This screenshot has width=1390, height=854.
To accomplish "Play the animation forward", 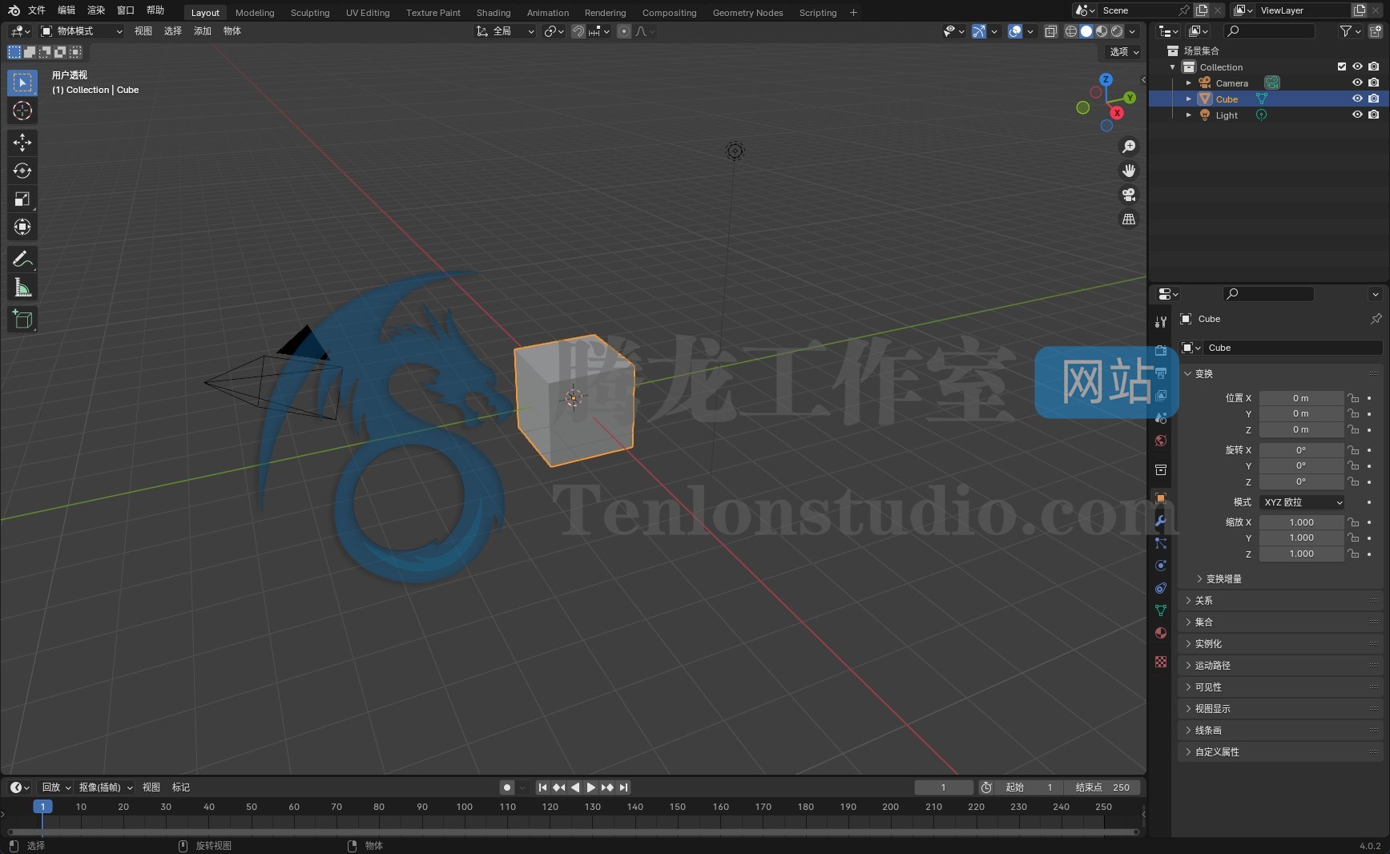I will (591, 788).
